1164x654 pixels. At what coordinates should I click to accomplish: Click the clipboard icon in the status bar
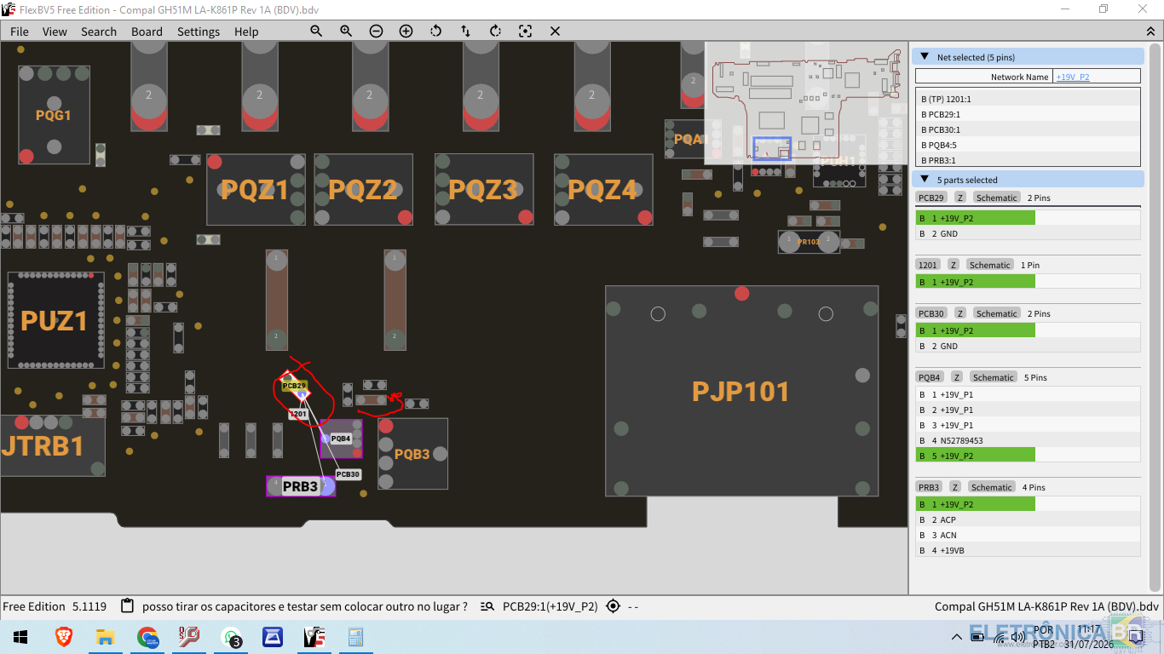[x=128, y=606]
